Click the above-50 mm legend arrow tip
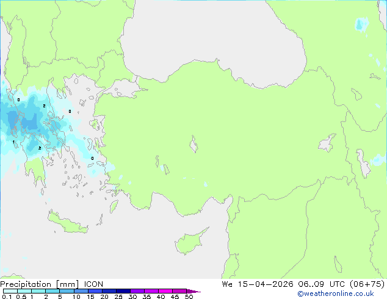The image size is (387, 299). click(193, 291)
